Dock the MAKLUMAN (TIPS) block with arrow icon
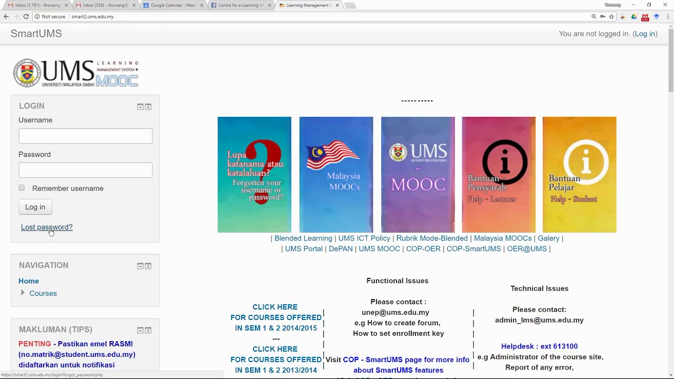This screenshot has height=379, width=674. (x=148, y=331)
